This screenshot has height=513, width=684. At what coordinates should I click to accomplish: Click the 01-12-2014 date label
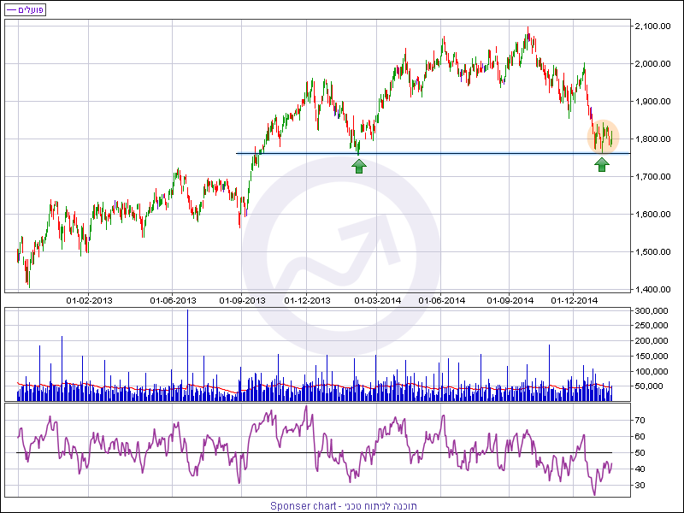tap(575, 300)
